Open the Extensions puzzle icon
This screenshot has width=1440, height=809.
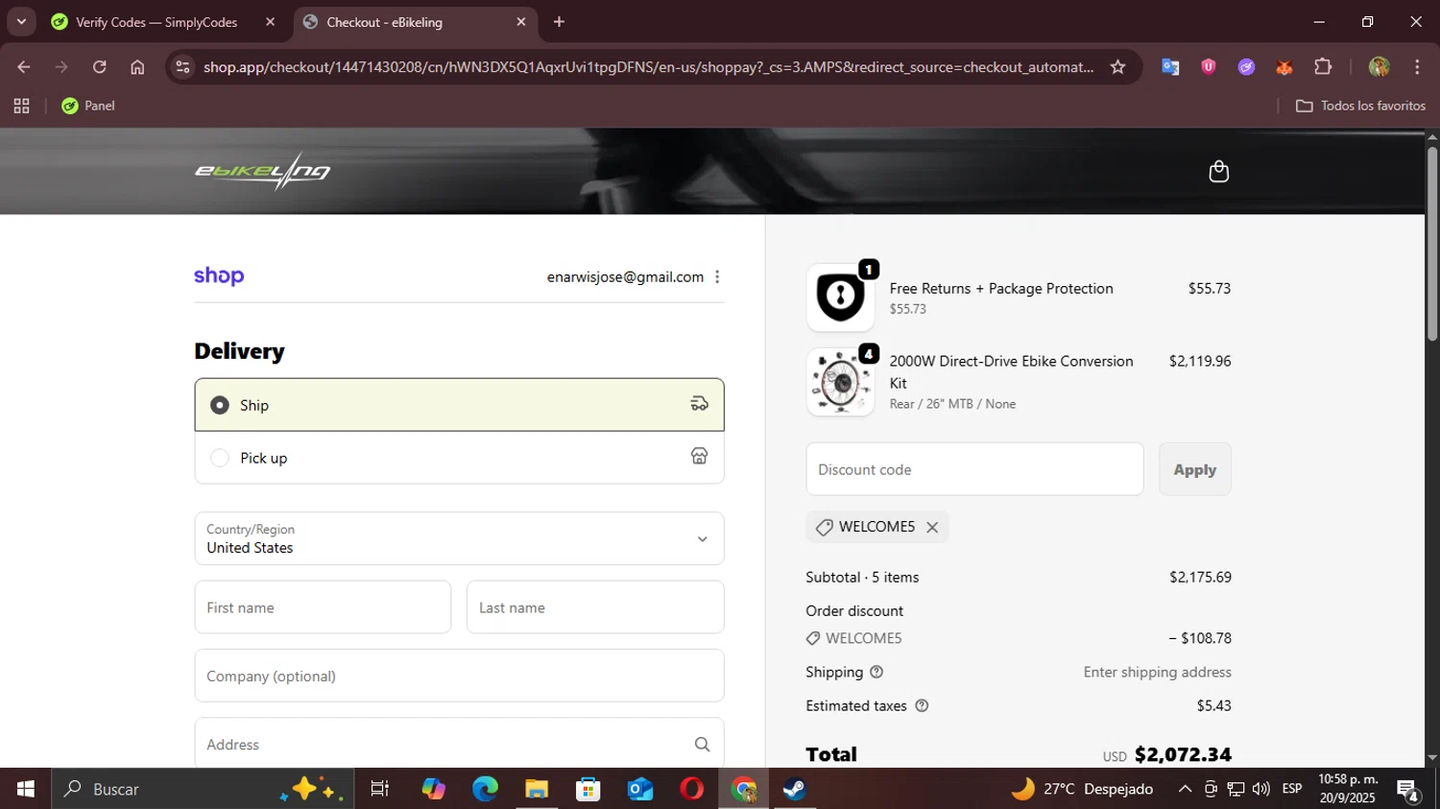(1323, 67)
